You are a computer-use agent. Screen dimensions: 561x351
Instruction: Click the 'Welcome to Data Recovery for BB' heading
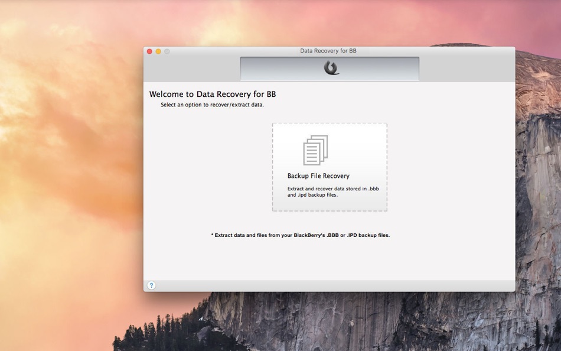point(213,94)
